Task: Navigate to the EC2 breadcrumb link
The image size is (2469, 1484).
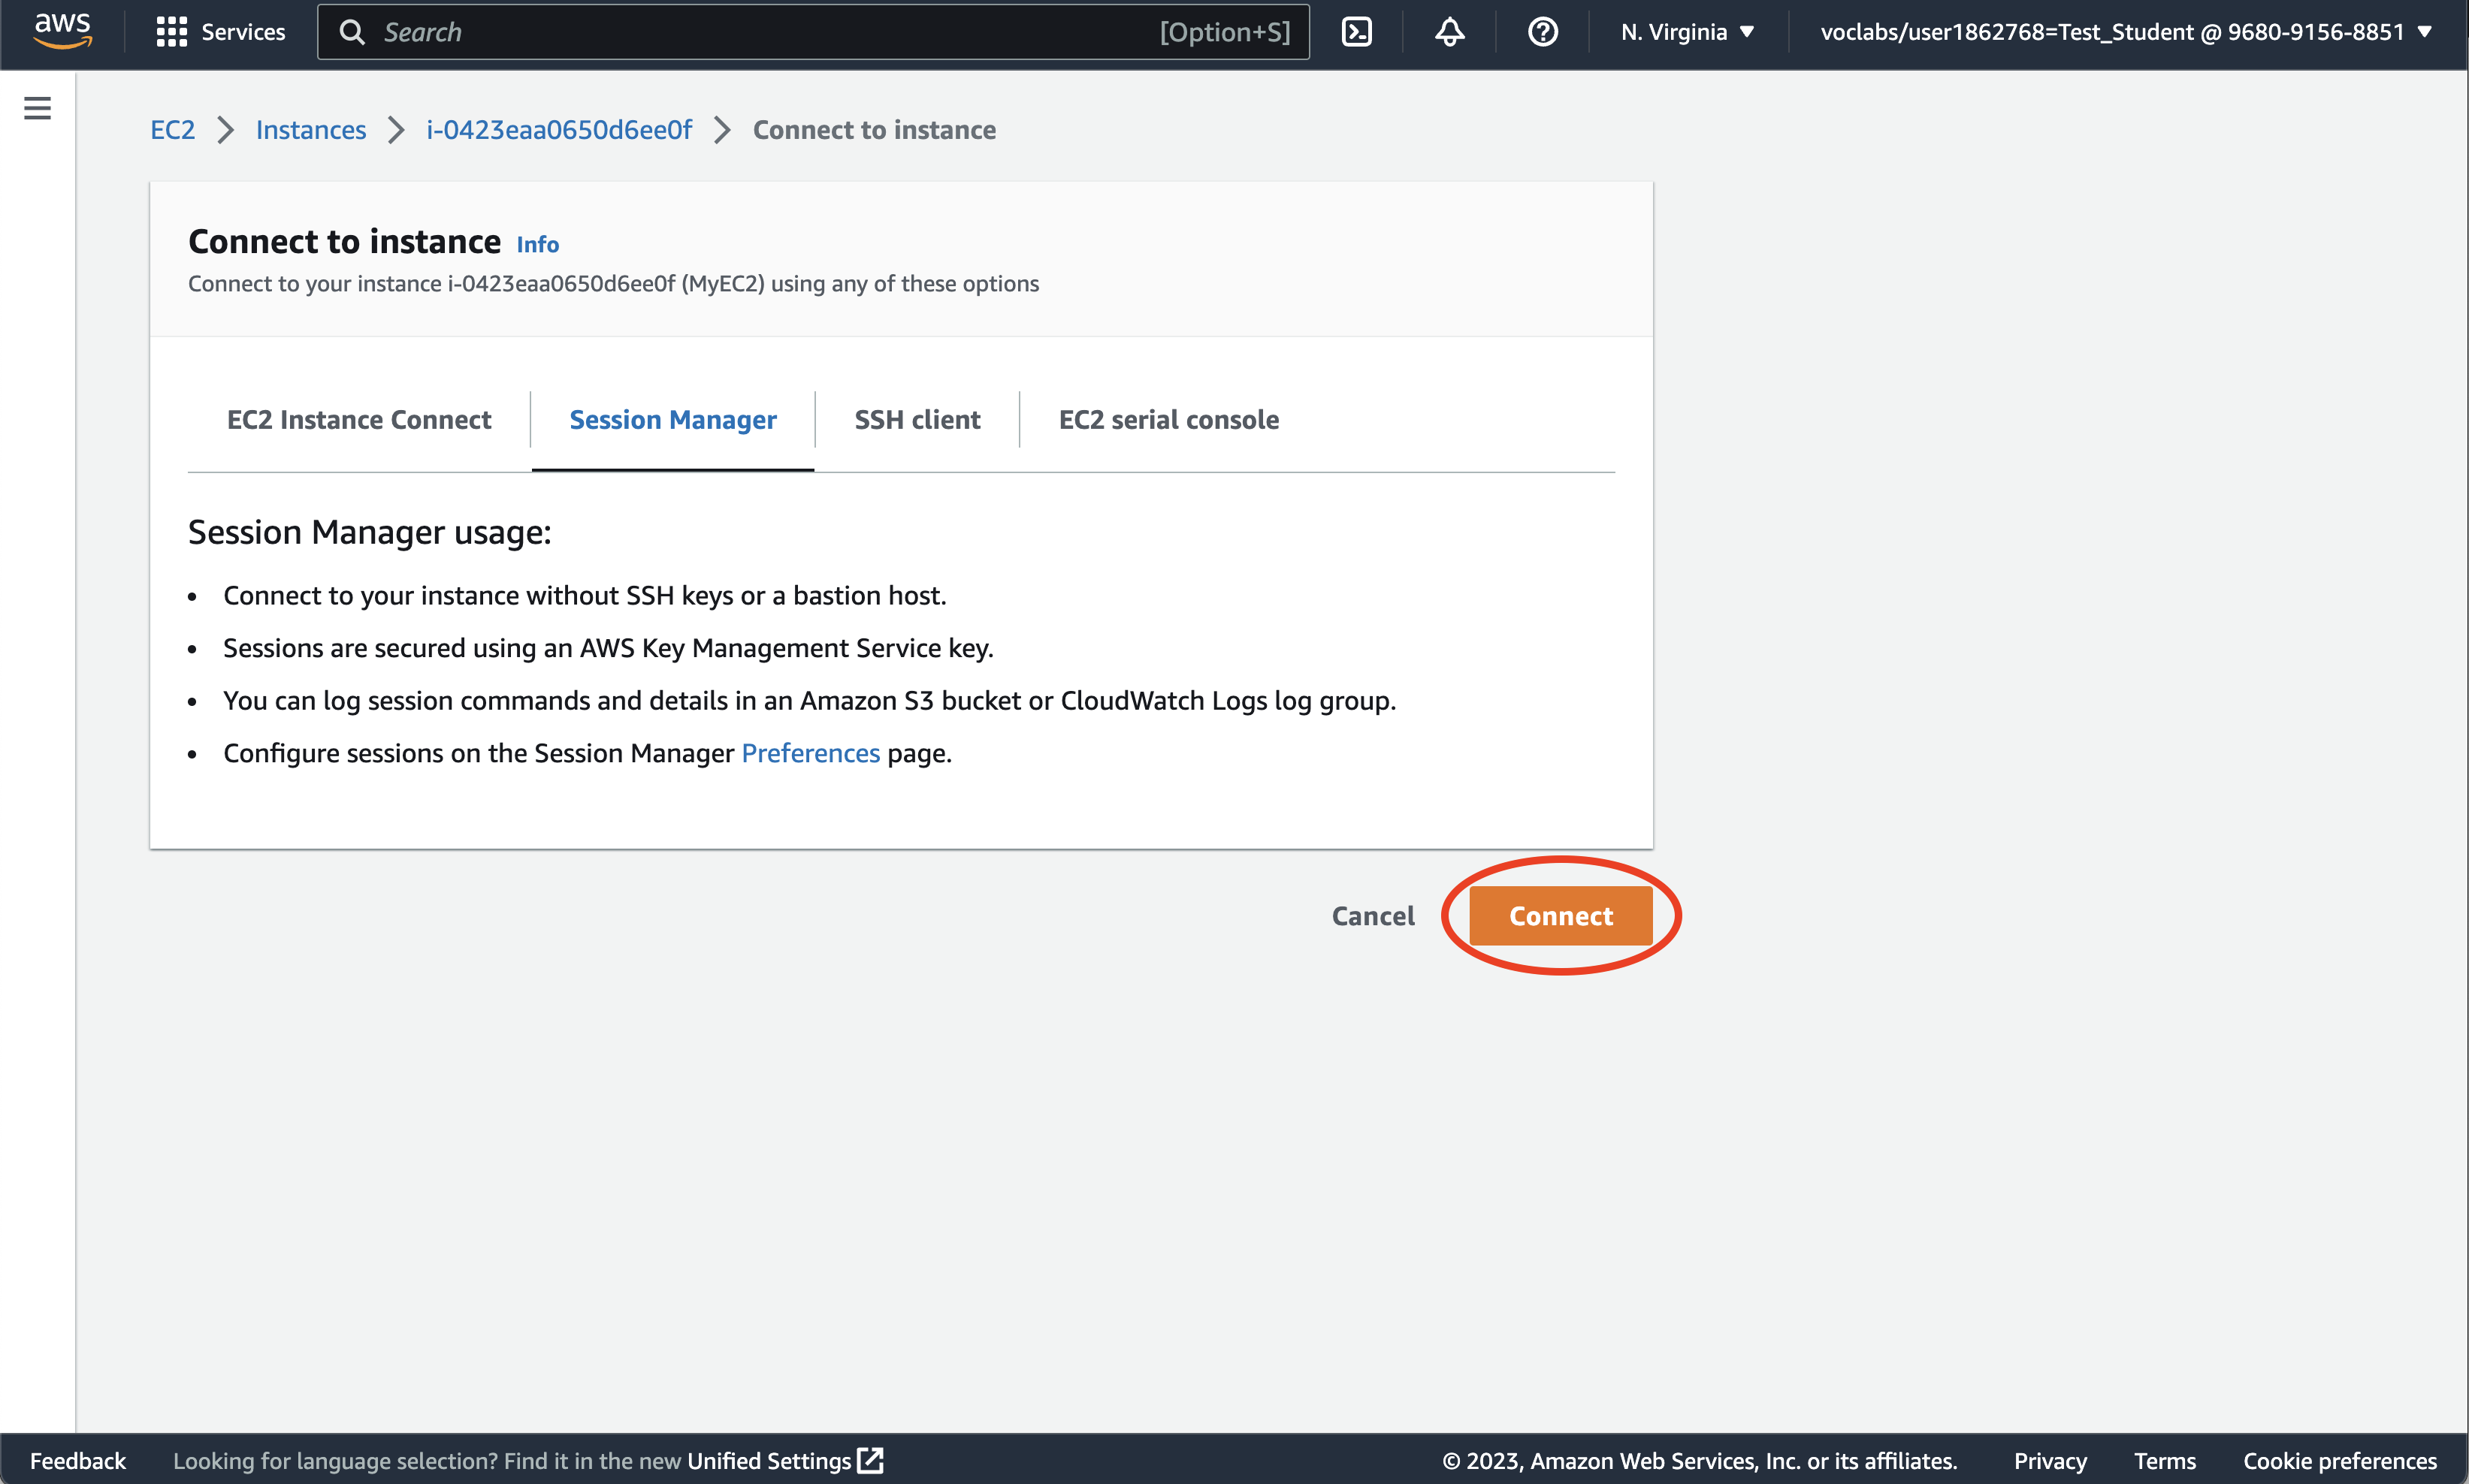Action: point(172,130)
